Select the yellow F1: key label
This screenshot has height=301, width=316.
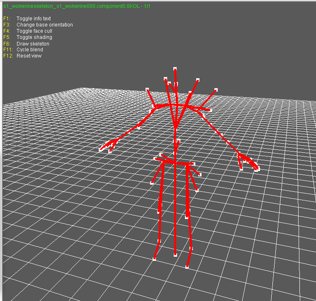click(7, 19)
